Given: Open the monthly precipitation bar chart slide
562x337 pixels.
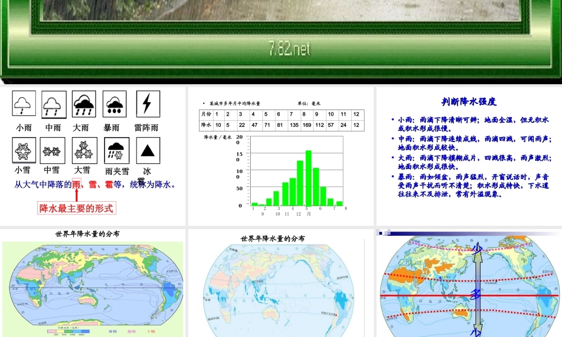Looking at the screenshot, I should 280,156.
